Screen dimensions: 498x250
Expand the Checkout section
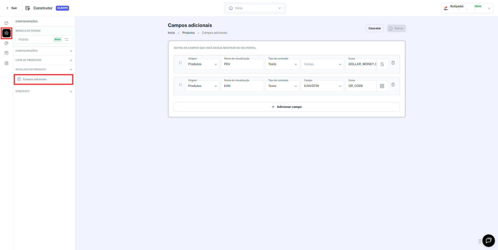click(x=44, y=91)
